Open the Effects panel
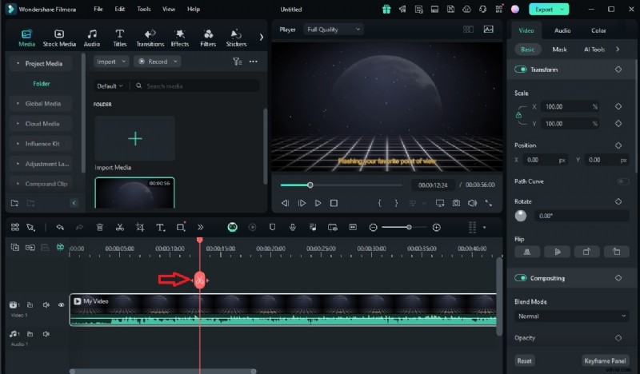Screen dimensions: 640x374 (179, 38)
